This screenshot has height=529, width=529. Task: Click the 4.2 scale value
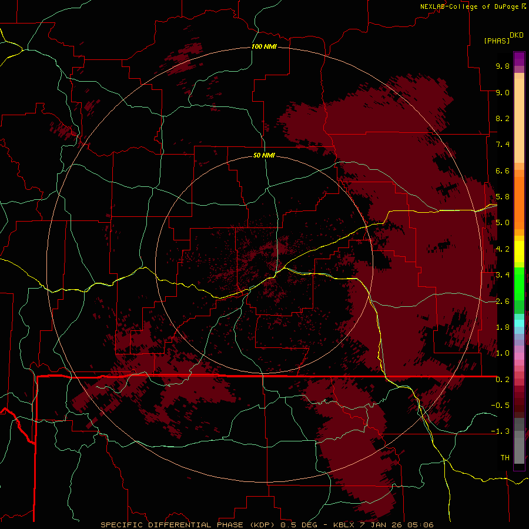click(x=503, y=249)
